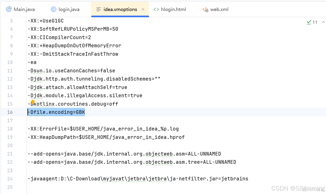Click the Java class icon on Main.java tab
The height and width of the screenshot is (194, 326).
point(9,9)
